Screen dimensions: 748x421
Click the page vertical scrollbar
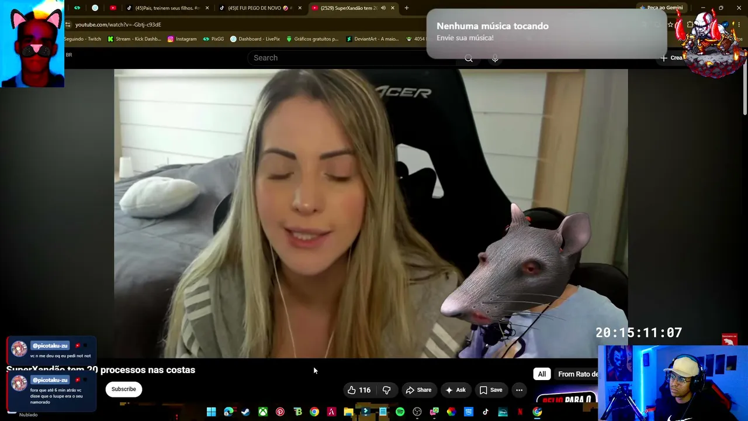point(744,88)
